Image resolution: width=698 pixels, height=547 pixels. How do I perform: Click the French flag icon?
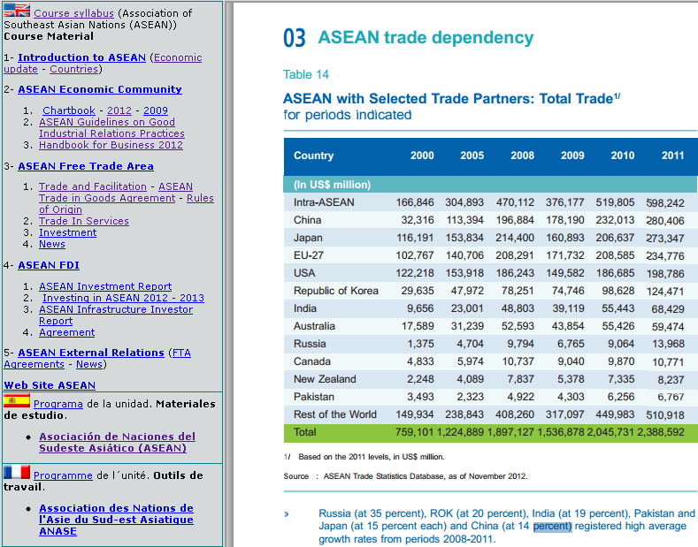(17, 472)
